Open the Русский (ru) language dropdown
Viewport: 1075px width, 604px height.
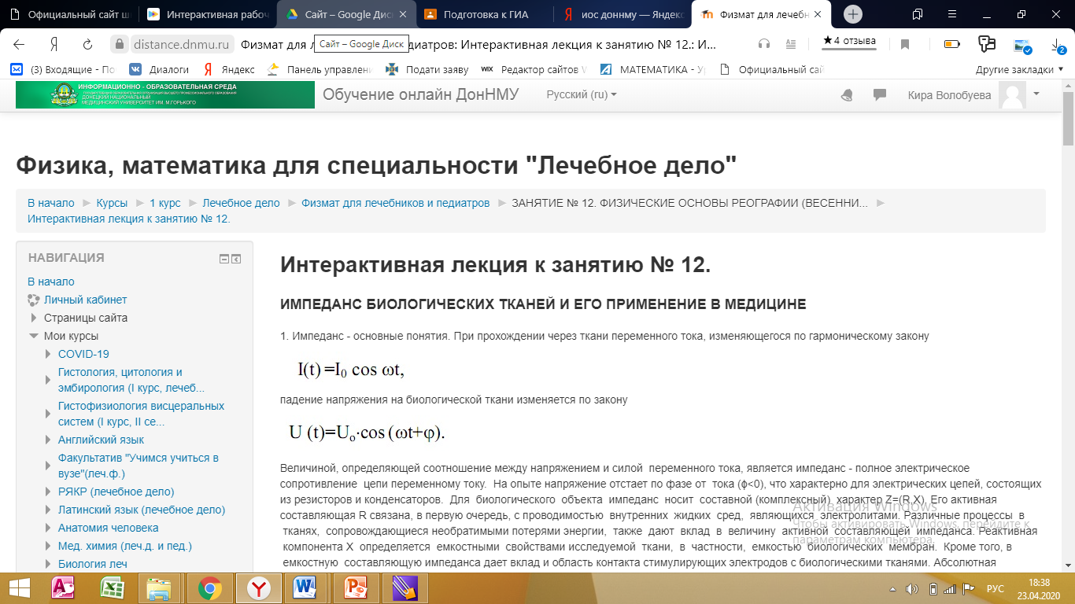point(582,94)
